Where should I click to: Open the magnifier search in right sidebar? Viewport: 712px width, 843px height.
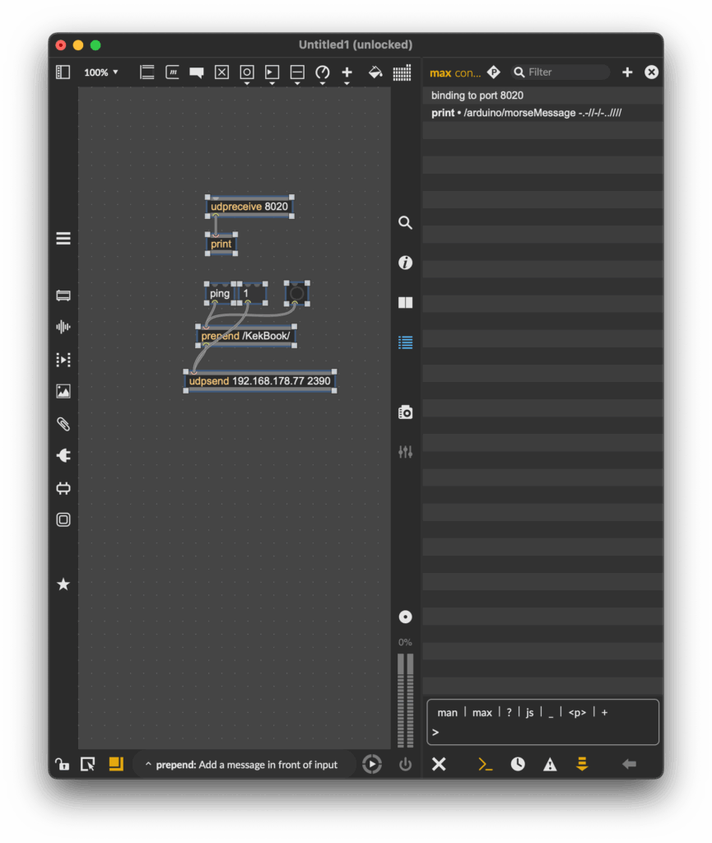click(x=405, y=222)
